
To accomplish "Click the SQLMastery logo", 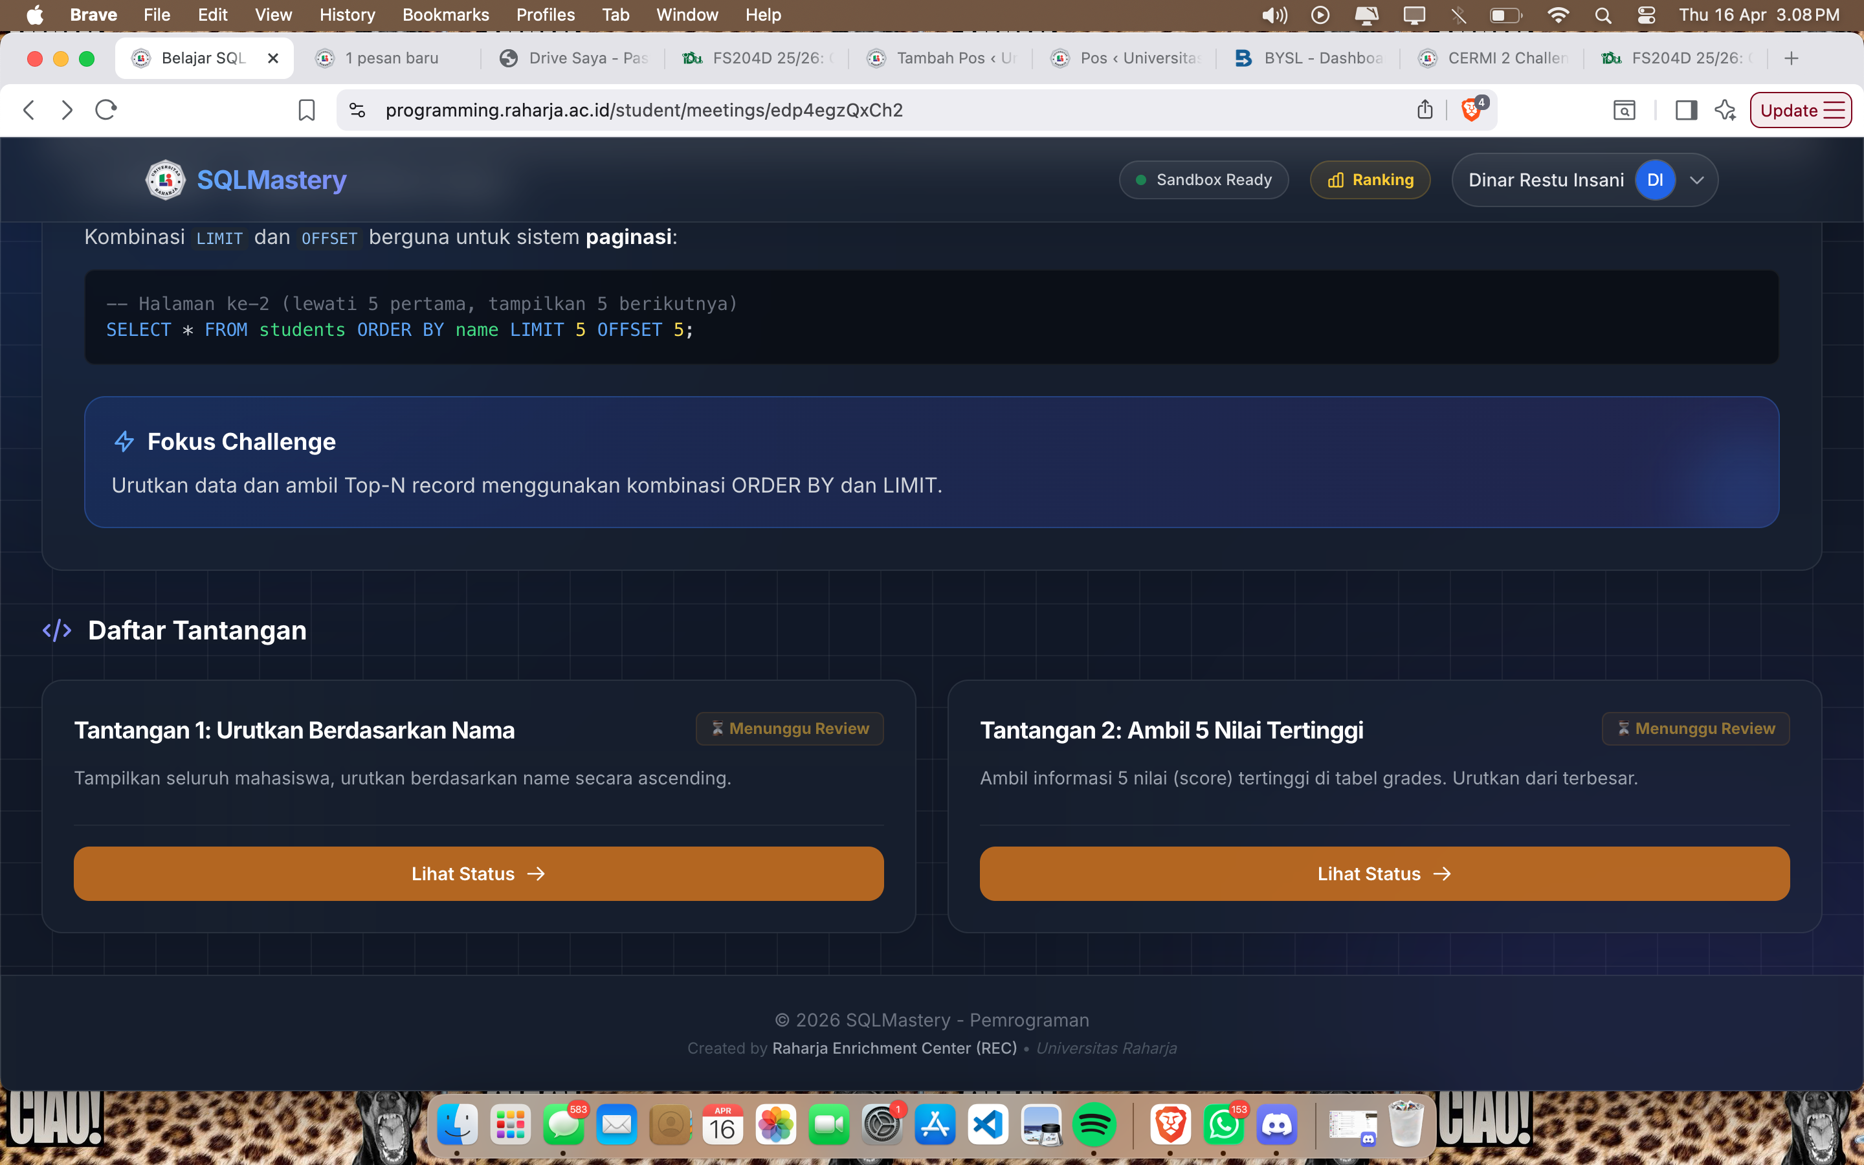I will [x=246, y=179].
